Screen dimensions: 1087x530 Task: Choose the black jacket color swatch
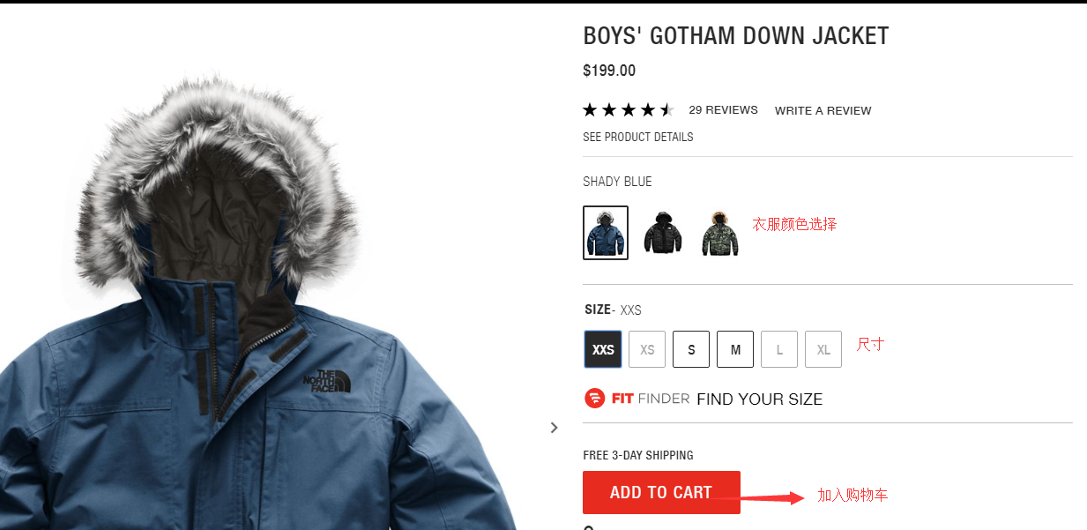tap(663, 233)
